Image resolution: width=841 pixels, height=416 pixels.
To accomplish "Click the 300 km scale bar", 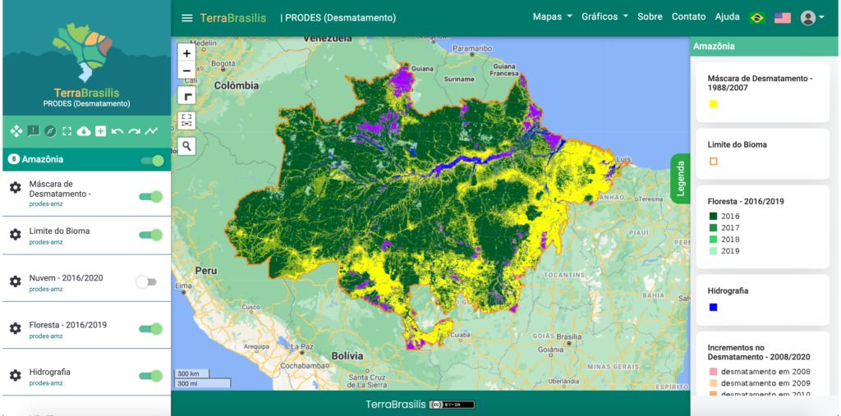I will (191, 373).
